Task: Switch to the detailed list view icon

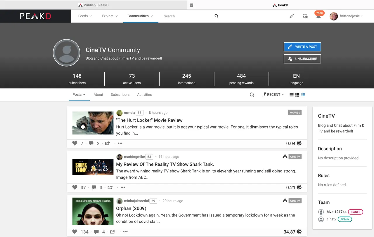Action: pos(303,95)
